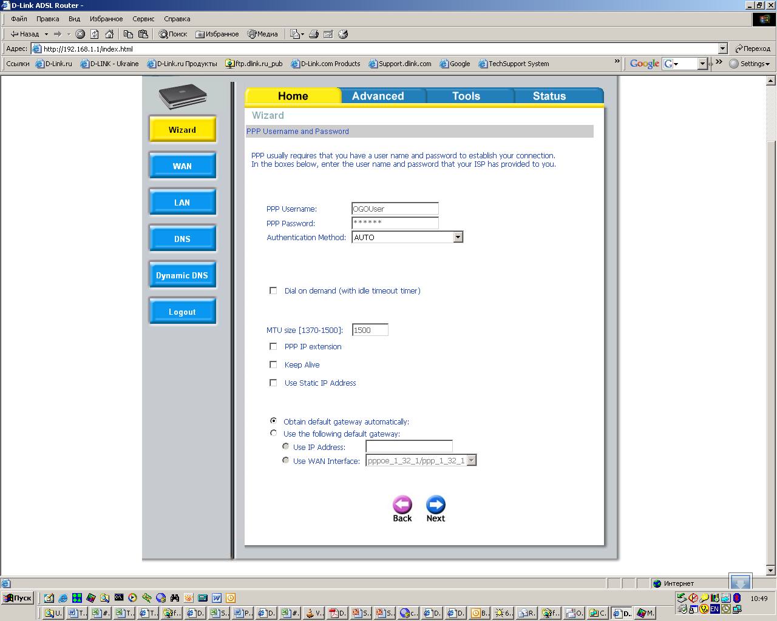Screen dimensions: 777x621
Task: Click the Home page toolbar icon
Action: coord(109,34)
